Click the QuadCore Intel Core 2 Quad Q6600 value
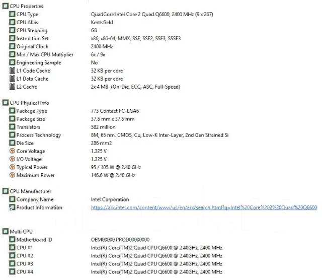Viewport: 322px width, 280px height. (152, 14)
